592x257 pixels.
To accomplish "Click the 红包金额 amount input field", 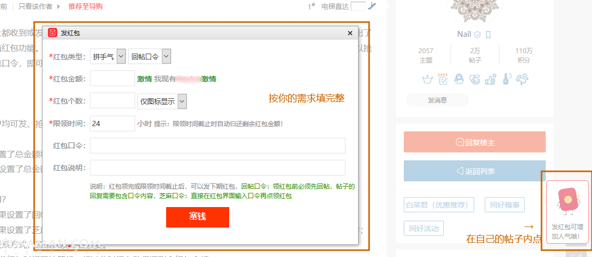I will click(113, 78).
